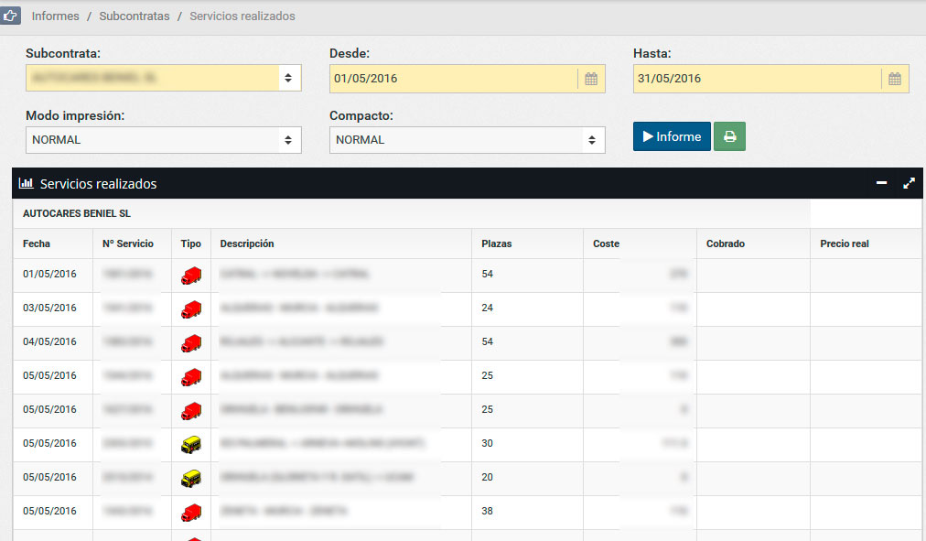Screen dimensions: 926x541
Task: Open the Compacto dropdown
Action: coord(467,140)
